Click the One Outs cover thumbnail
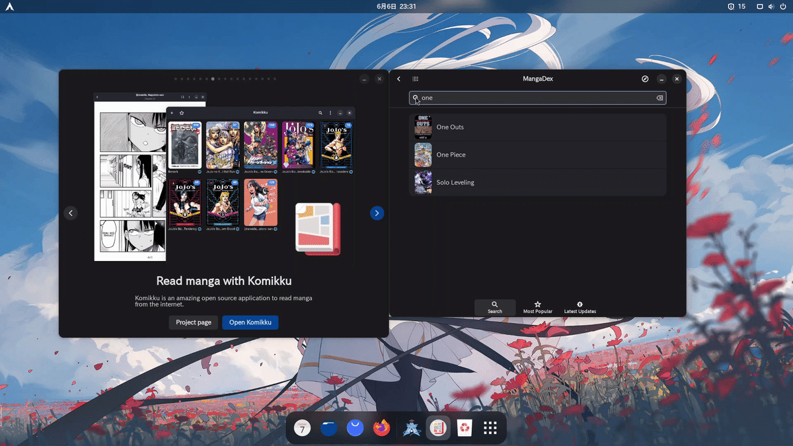Screen dimensions: 793x446 [423, 127]
